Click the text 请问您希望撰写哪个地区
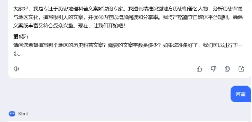The height and width of the screenshot is (122, 252). (41, 45)
